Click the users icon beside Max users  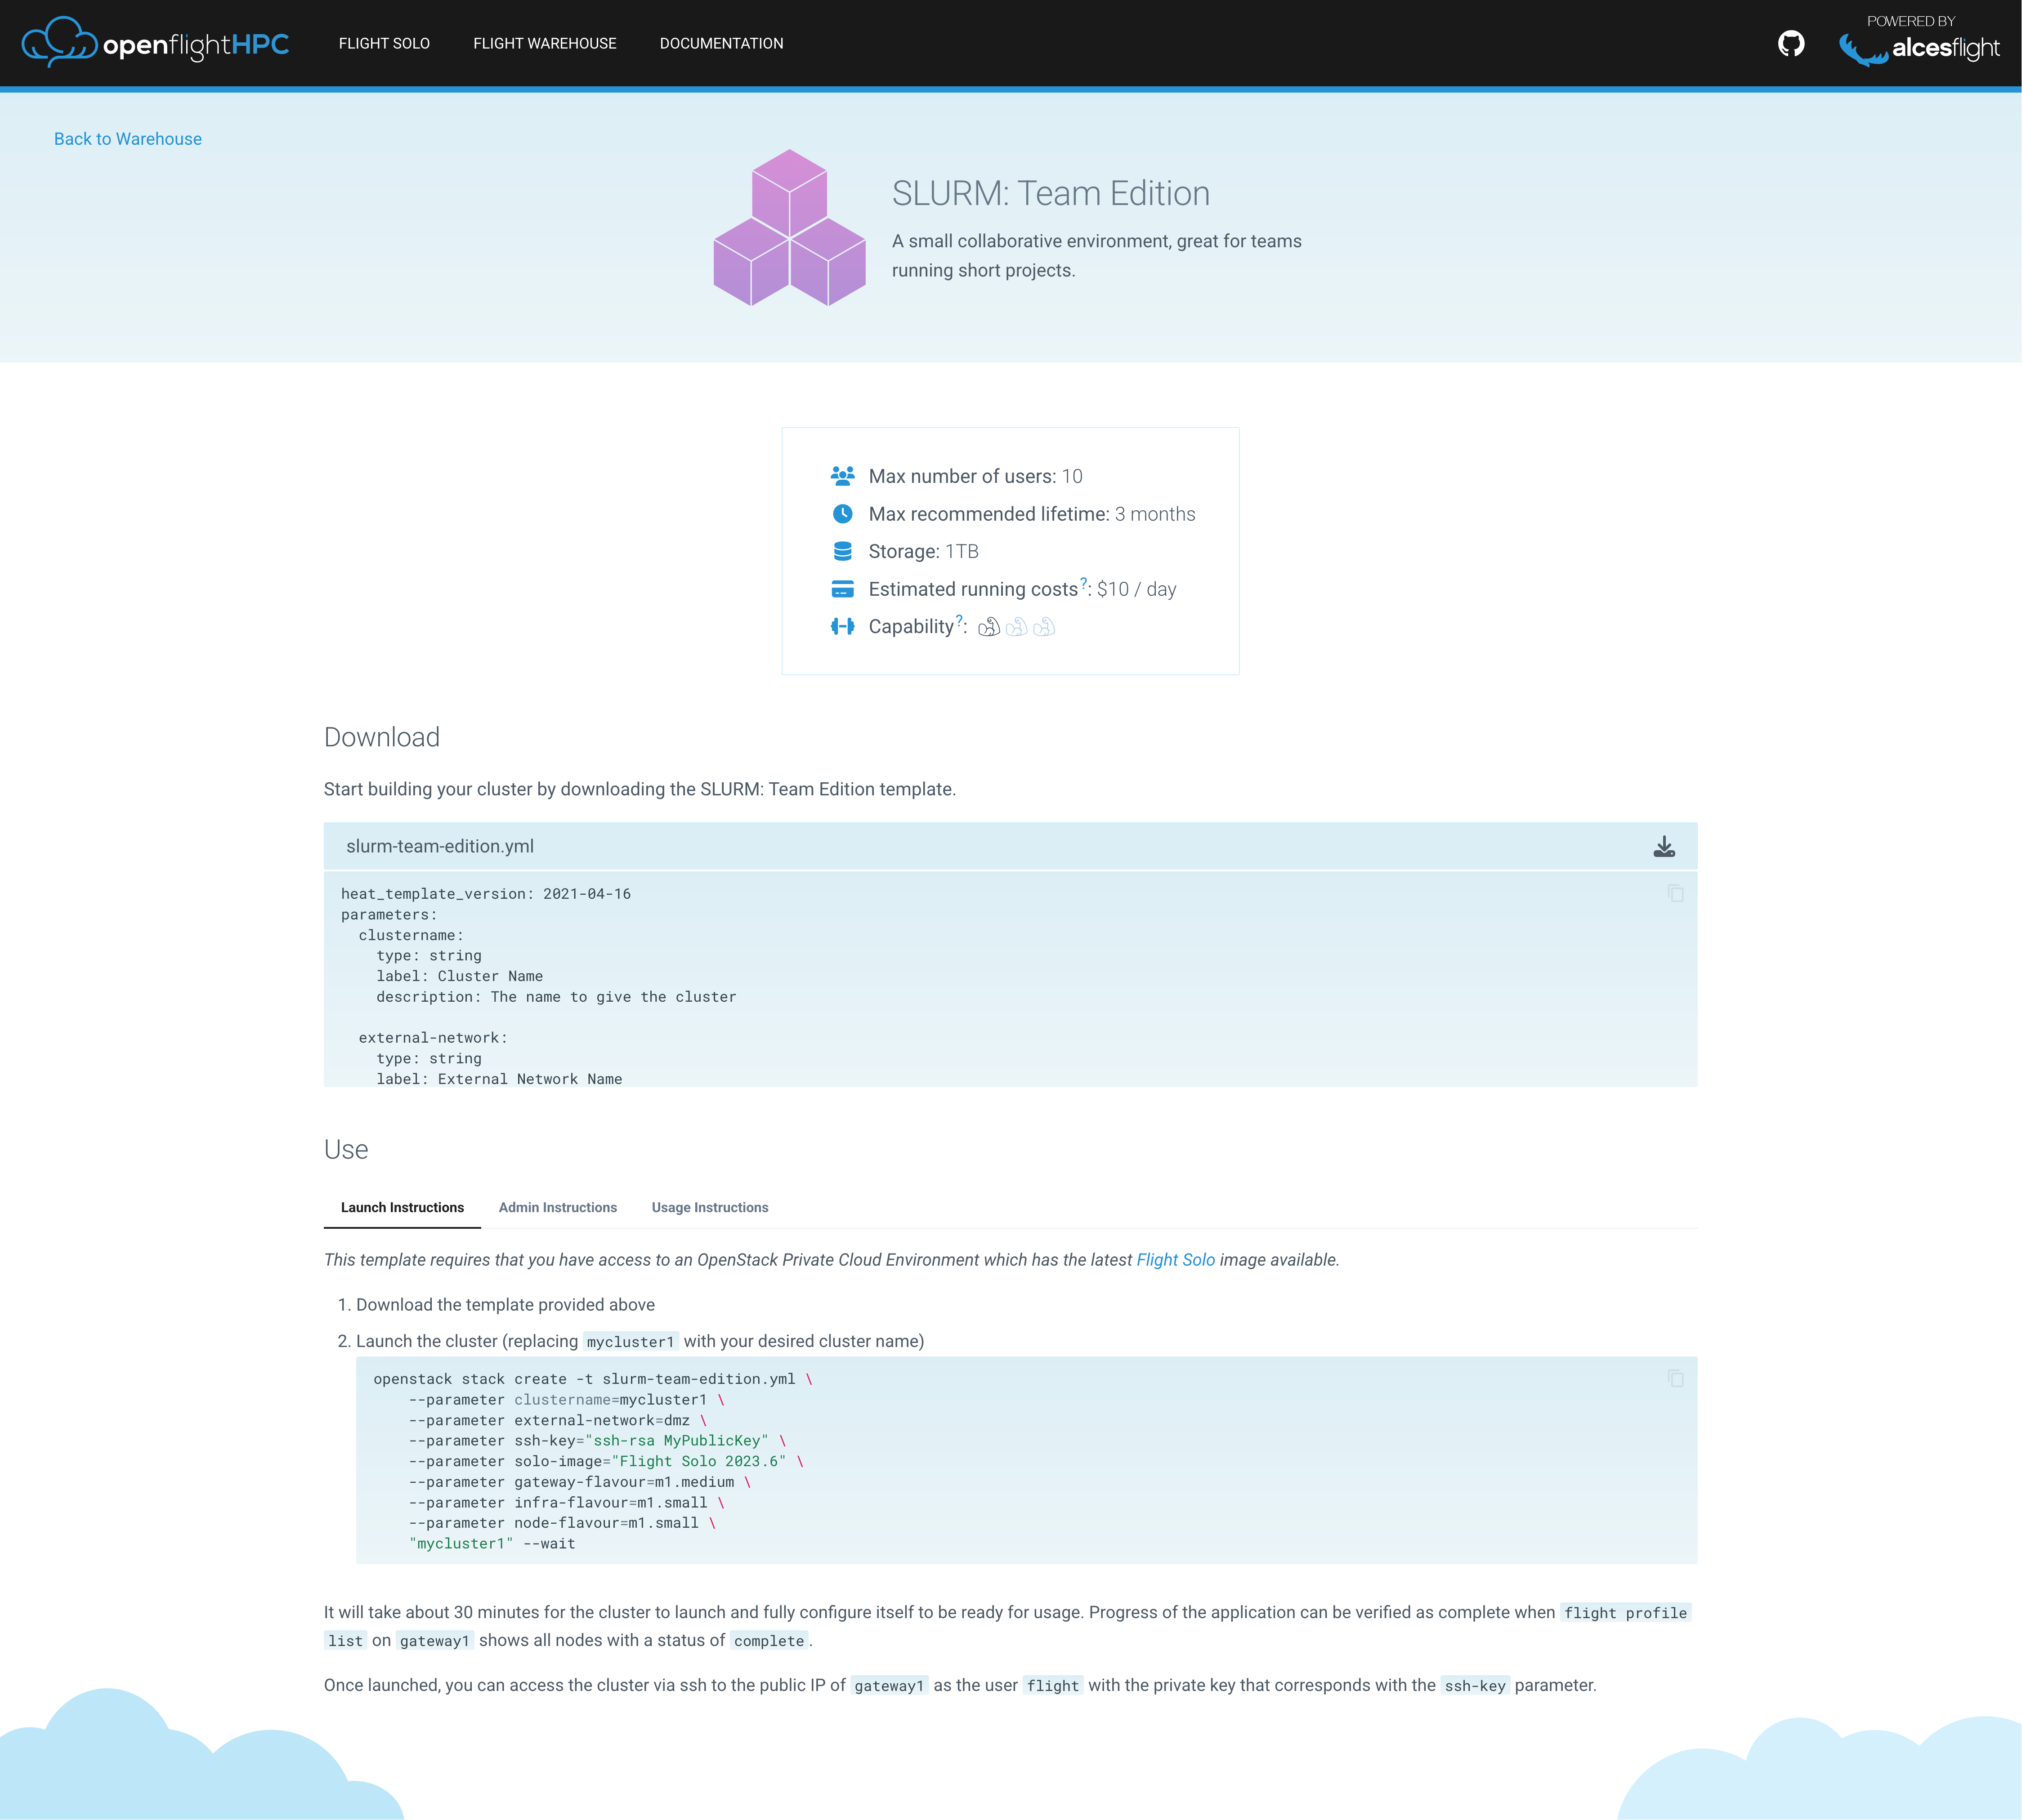842,476
